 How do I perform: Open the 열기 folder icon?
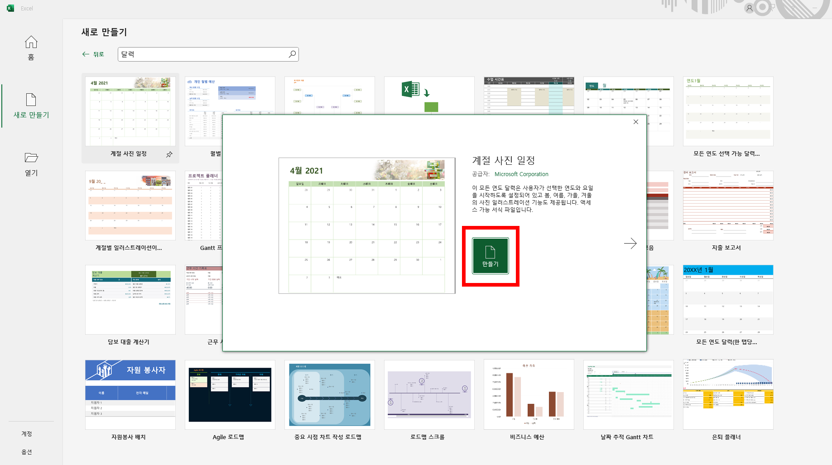pos(31,163)
